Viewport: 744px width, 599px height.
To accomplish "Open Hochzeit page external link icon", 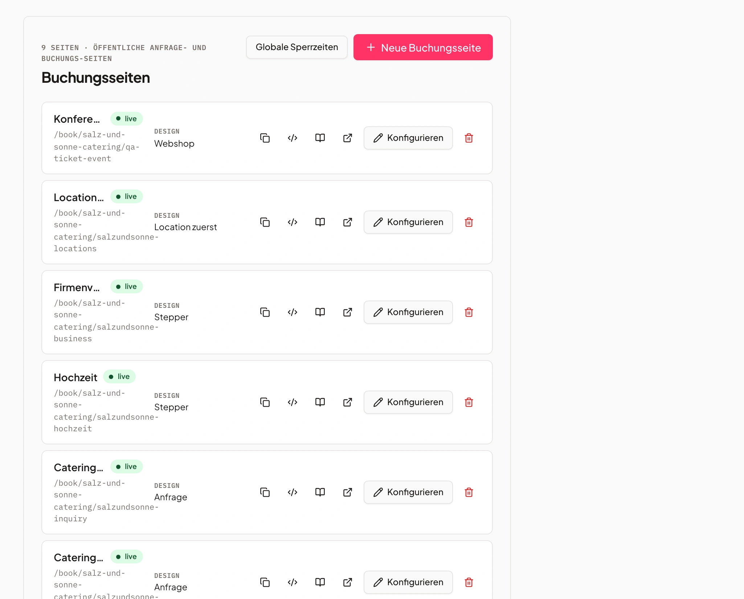I will click(348, 402).
